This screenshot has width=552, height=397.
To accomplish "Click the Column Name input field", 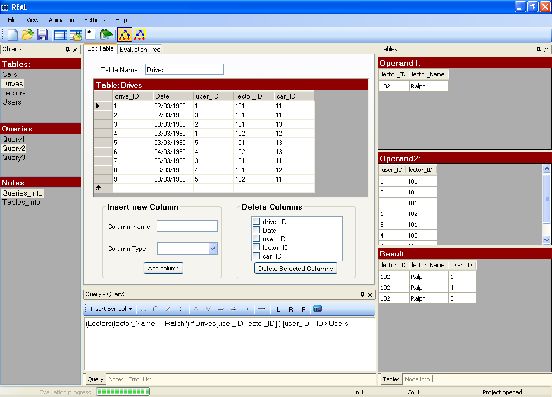I will click(x=187, y=226).
